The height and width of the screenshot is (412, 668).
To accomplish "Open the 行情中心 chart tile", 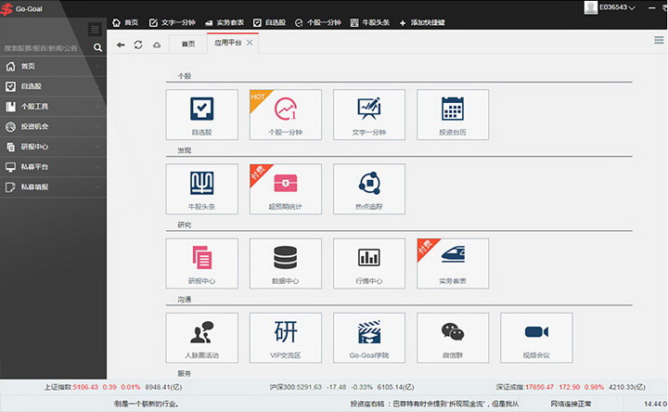I will (x=369, y=264).
